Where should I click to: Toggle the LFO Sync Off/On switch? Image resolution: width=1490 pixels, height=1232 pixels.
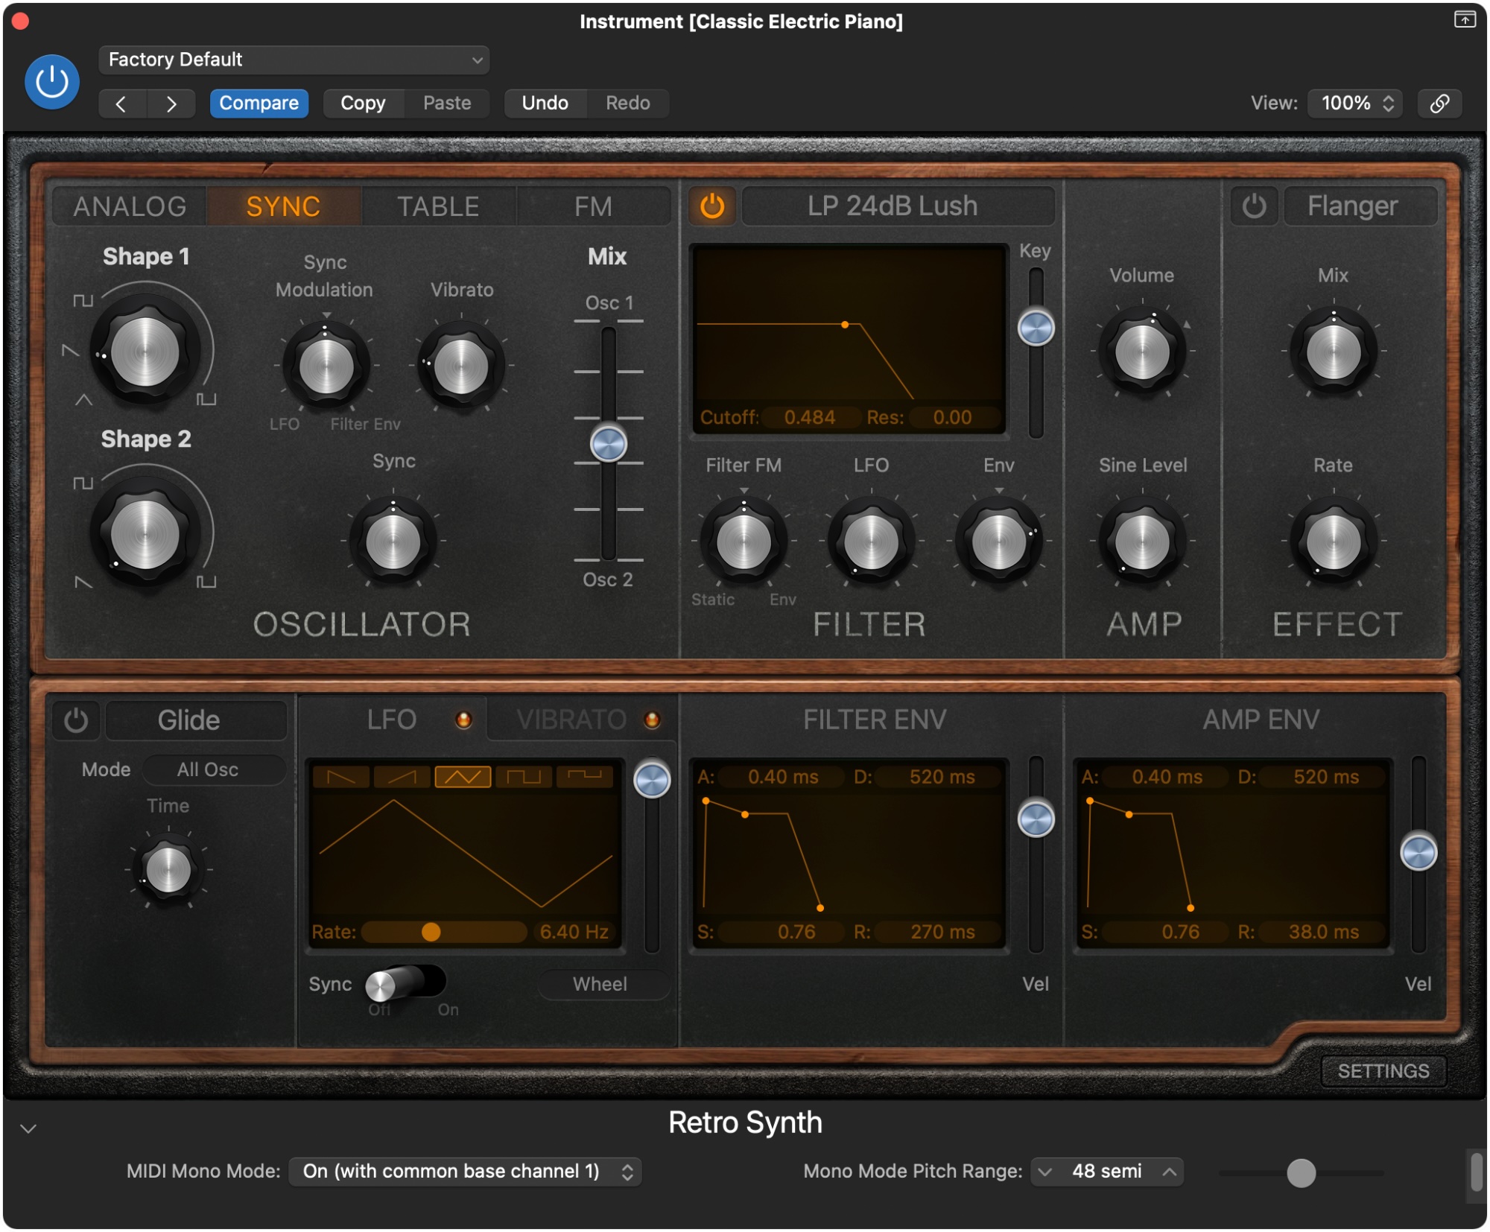(405, 984)
